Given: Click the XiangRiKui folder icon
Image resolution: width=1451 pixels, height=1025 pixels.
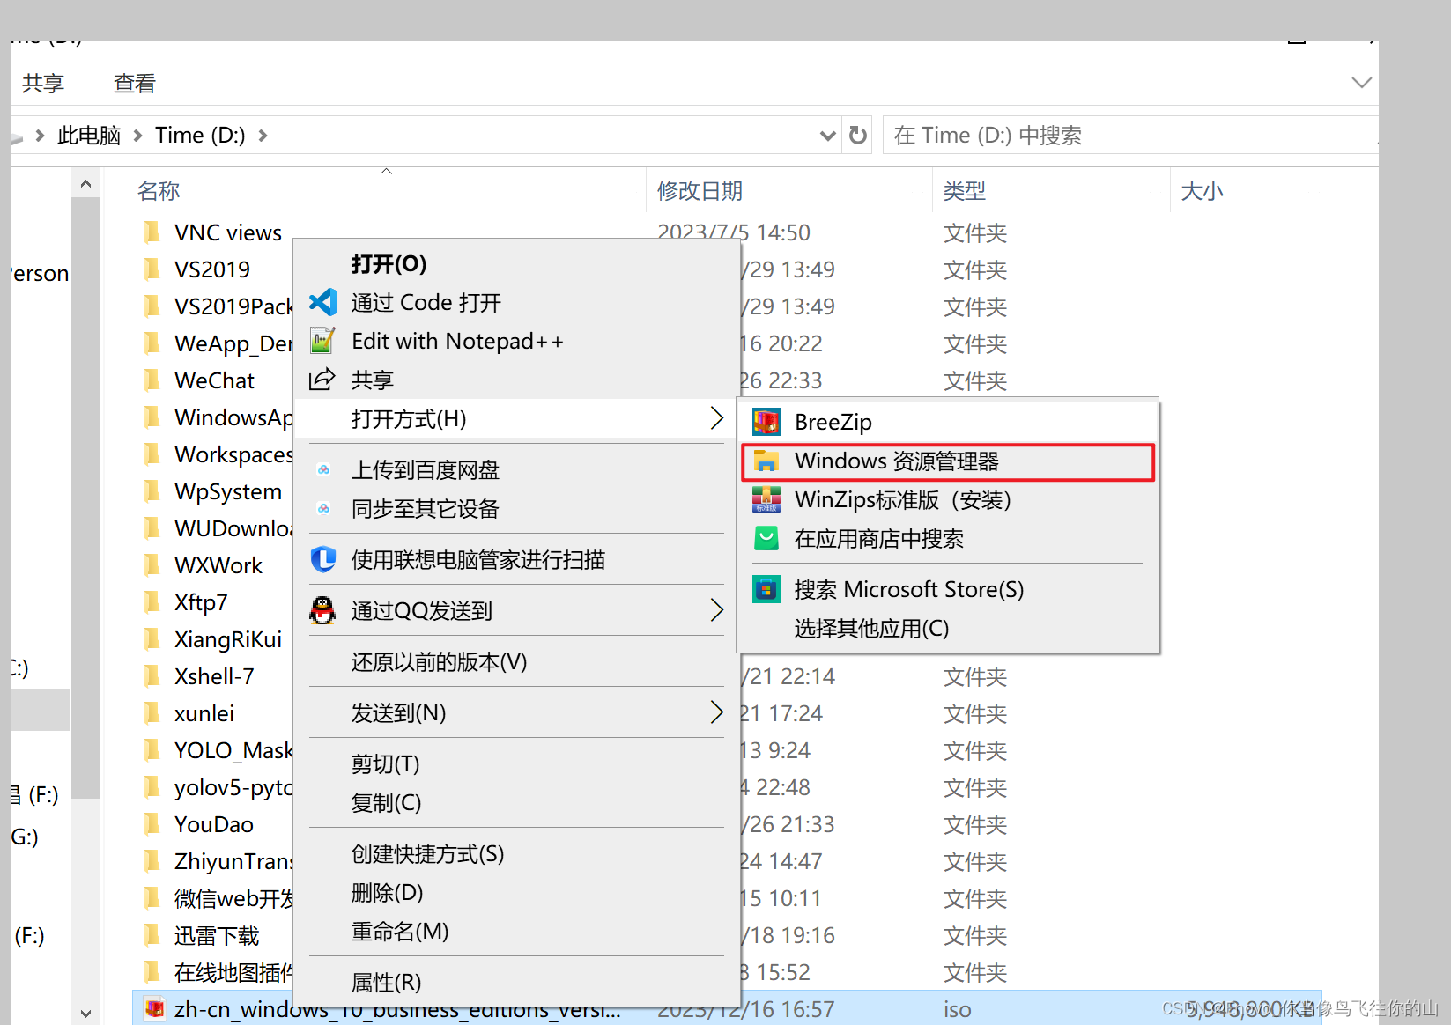Looking at the screenshot, I should pyautogui.click(x=152, y=638).
